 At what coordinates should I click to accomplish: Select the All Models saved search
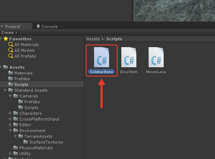(24, 50)
